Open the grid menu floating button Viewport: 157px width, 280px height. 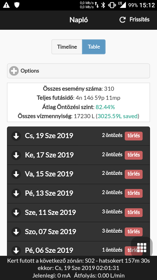click(142, 248)
